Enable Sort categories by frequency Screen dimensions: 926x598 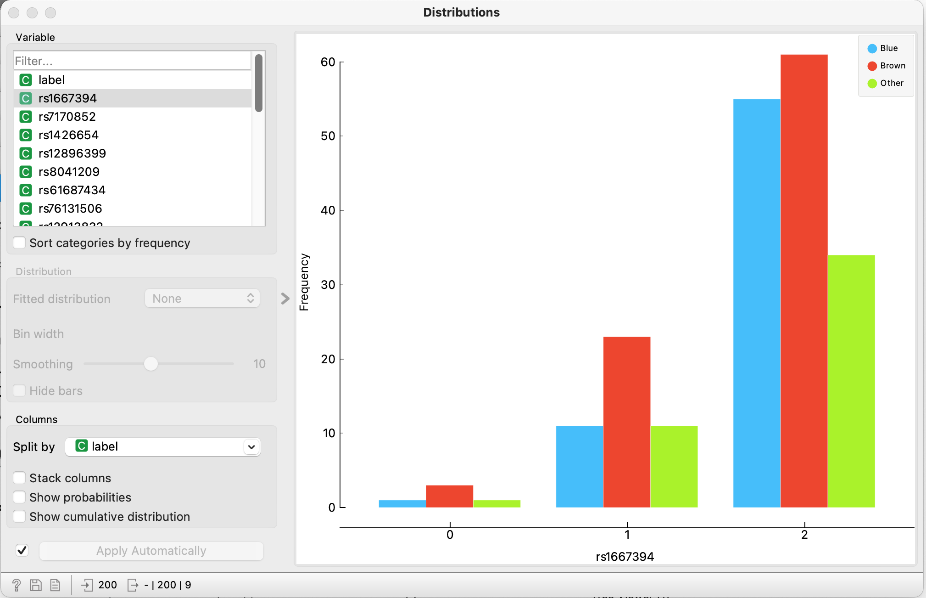tap(20, 243)
